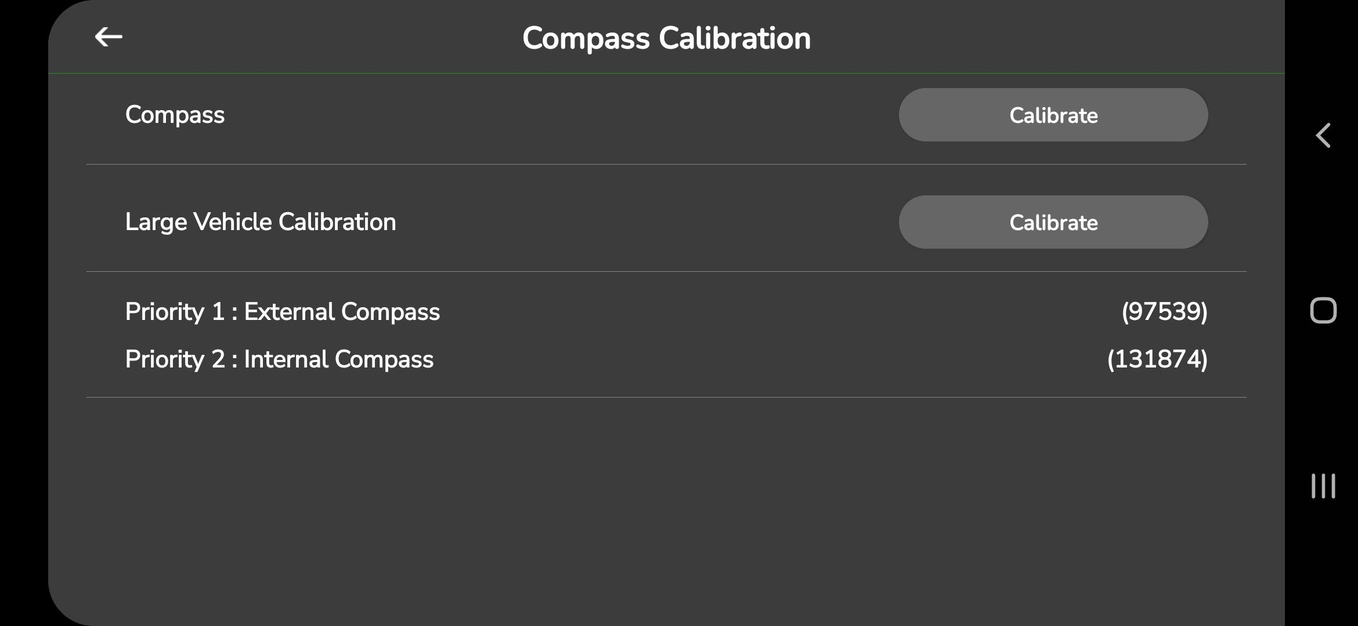Screen dimensions: 1358x626
Task: Click divider below Large Vehicle Calibration row
Action: 666,272
